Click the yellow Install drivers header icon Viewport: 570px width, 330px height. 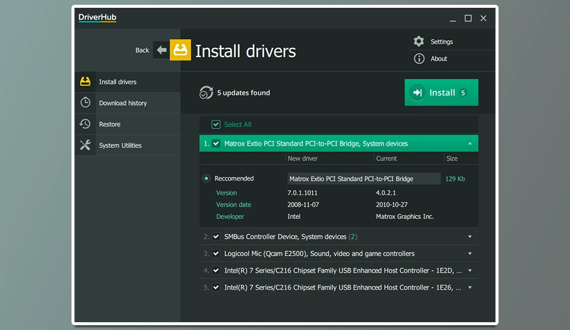[x=181, y=50]
